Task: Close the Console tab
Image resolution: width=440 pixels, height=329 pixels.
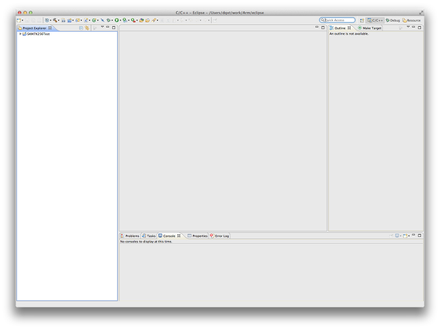Action: (179, 236)
